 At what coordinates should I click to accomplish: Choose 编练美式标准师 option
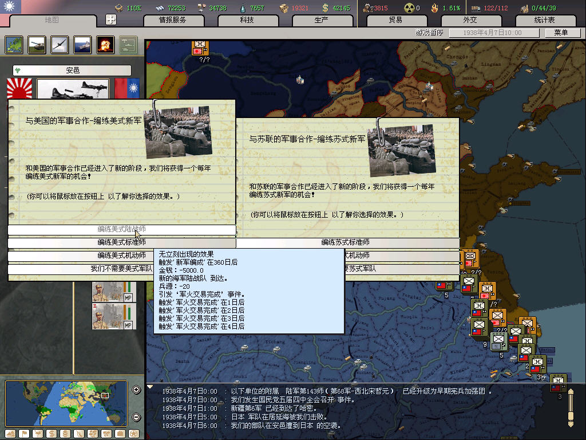(122, 242)
